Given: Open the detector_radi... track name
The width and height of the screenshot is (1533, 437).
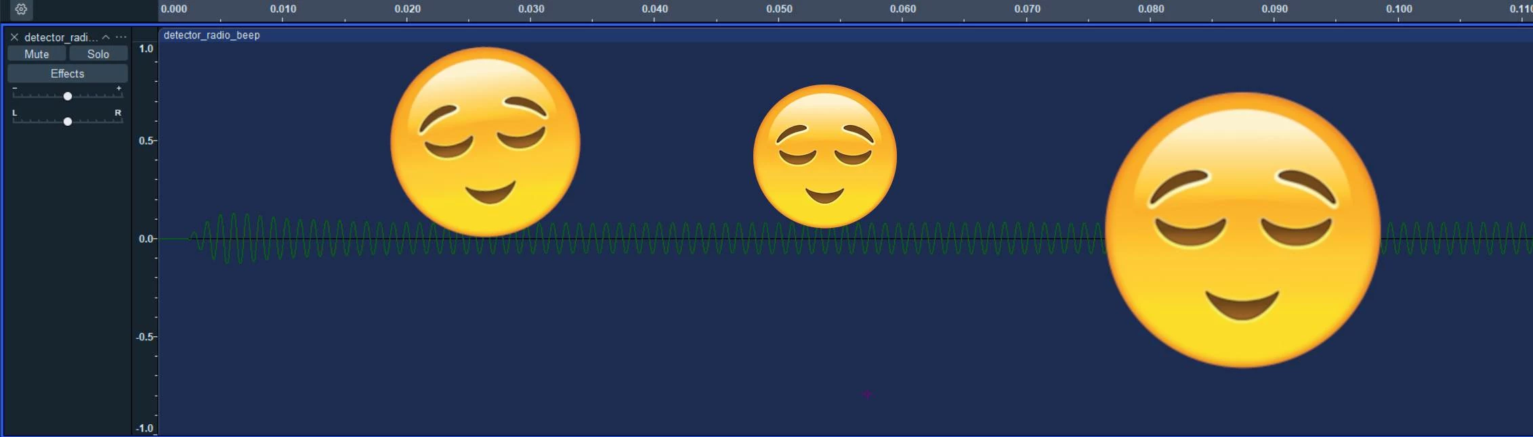Looking at the screenshot, I should click(x=61, y=37).
